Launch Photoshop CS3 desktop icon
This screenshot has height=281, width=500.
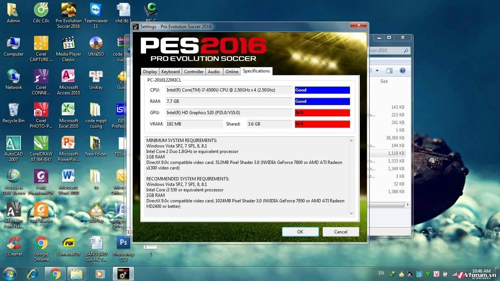(123, 249)
